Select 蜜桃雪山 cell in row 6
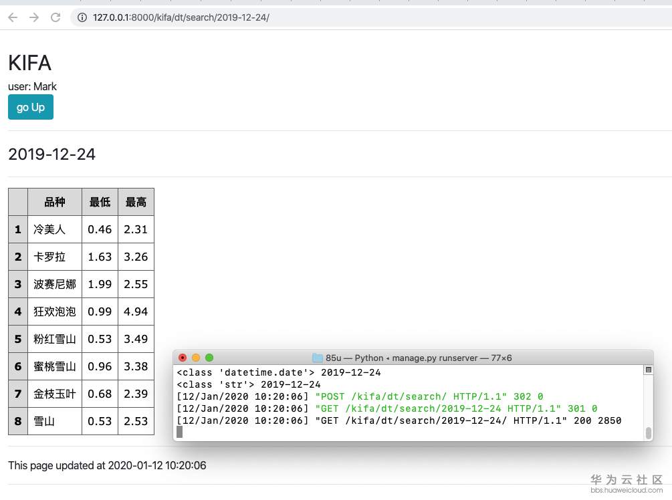672x500 pixels. 55,366
